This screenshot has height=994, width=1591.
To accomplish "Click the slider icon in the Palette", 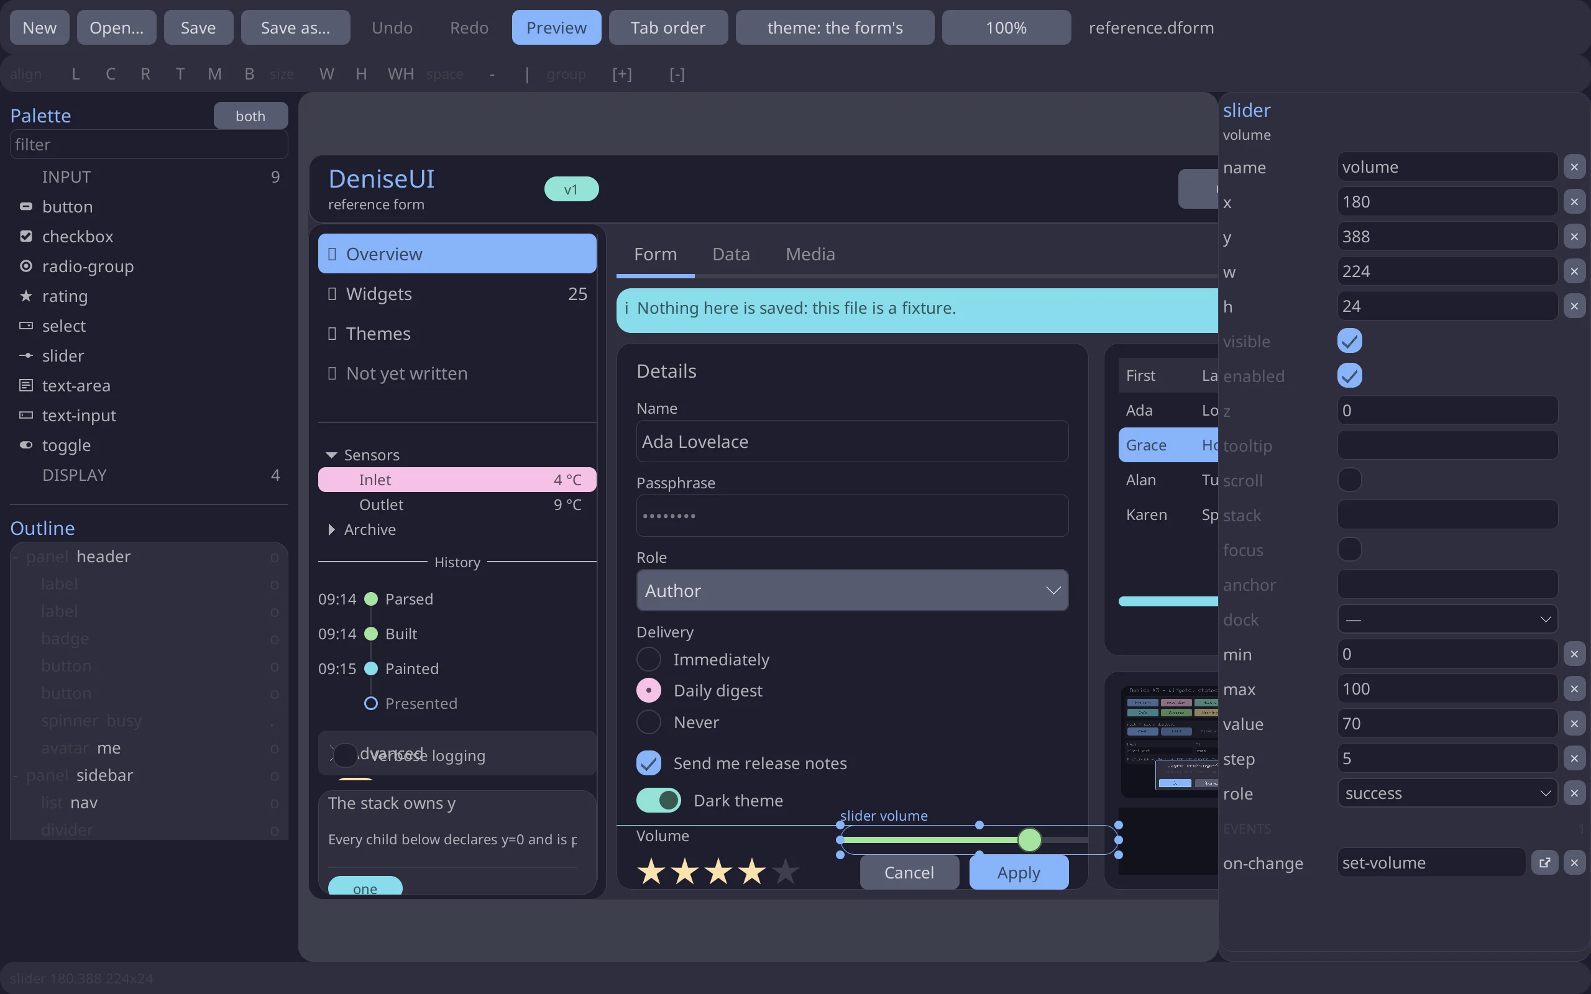I will [25, 355].
